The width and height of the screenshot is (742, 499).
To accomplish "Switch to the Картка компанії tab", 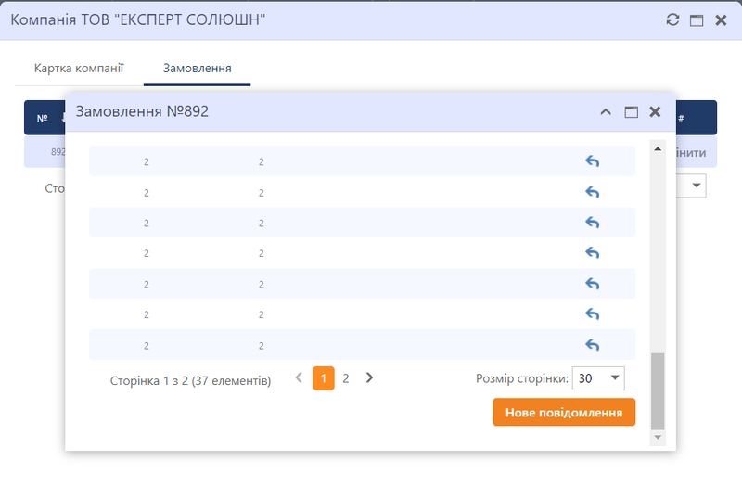I will click(x=79, y=69).
